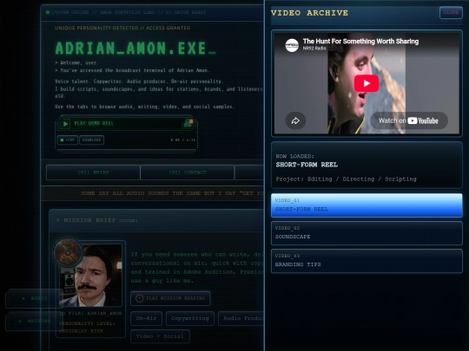Click play icon on demo reel player
469x351 pixels.
[x=65, y=124]
